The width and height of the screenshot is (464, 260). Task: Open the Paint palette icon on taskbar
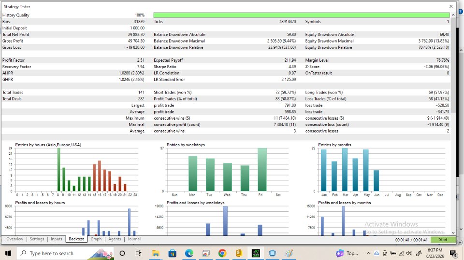(x=289, y=253)
